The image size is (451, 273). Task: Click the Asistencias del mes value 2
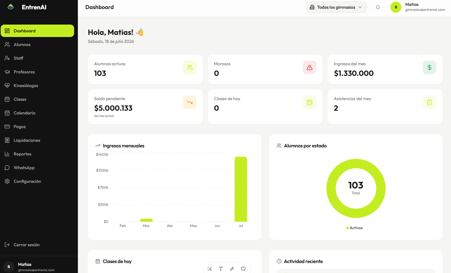(336, 108)
